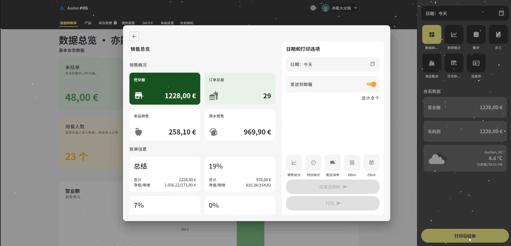
Task: Select the XBon report icon
Action: [x=352, y=163]
